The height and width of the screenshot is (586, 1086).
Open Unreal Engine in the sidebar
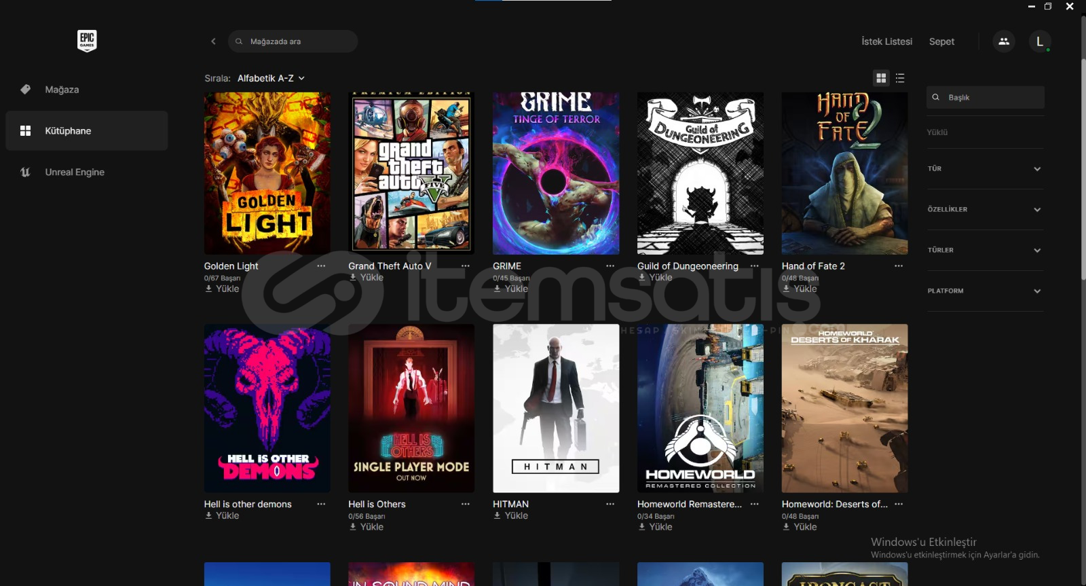(x=87, y=172)
